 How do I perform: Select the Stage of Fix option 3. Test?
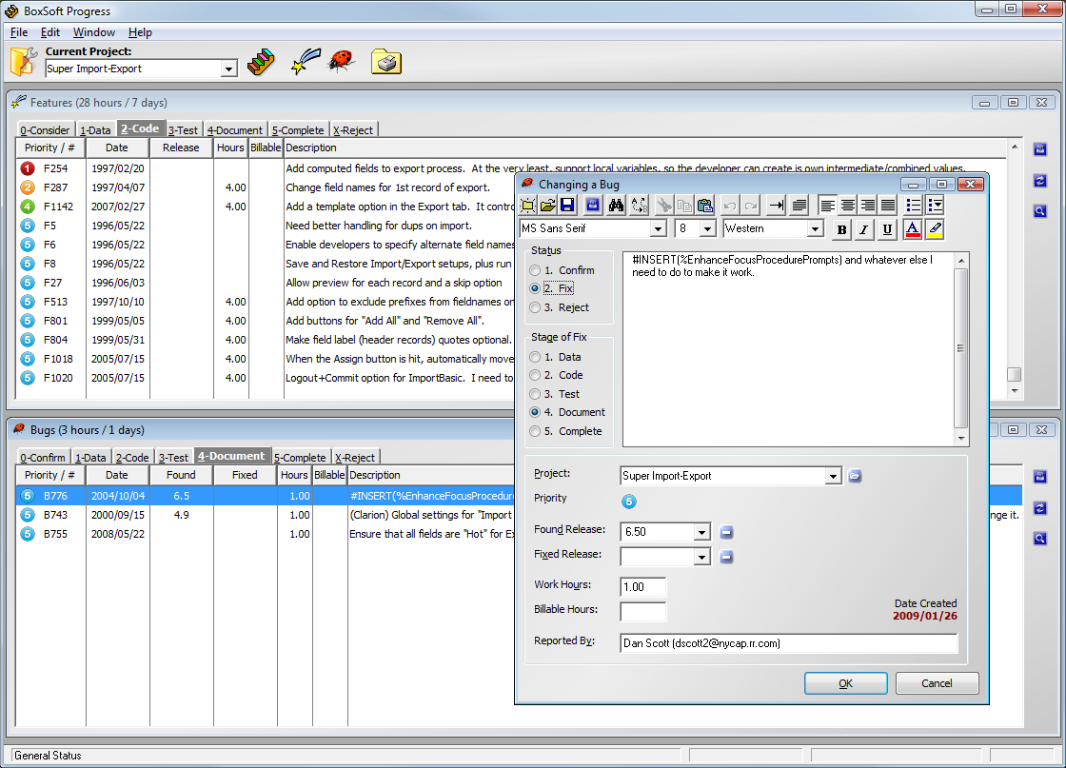(x=555, y=394)
